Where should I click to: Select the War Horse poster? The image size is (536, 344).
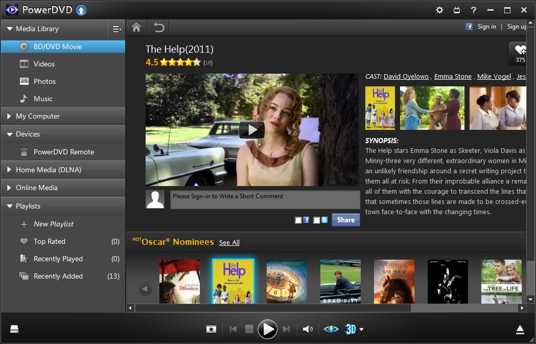coord(394,282)
